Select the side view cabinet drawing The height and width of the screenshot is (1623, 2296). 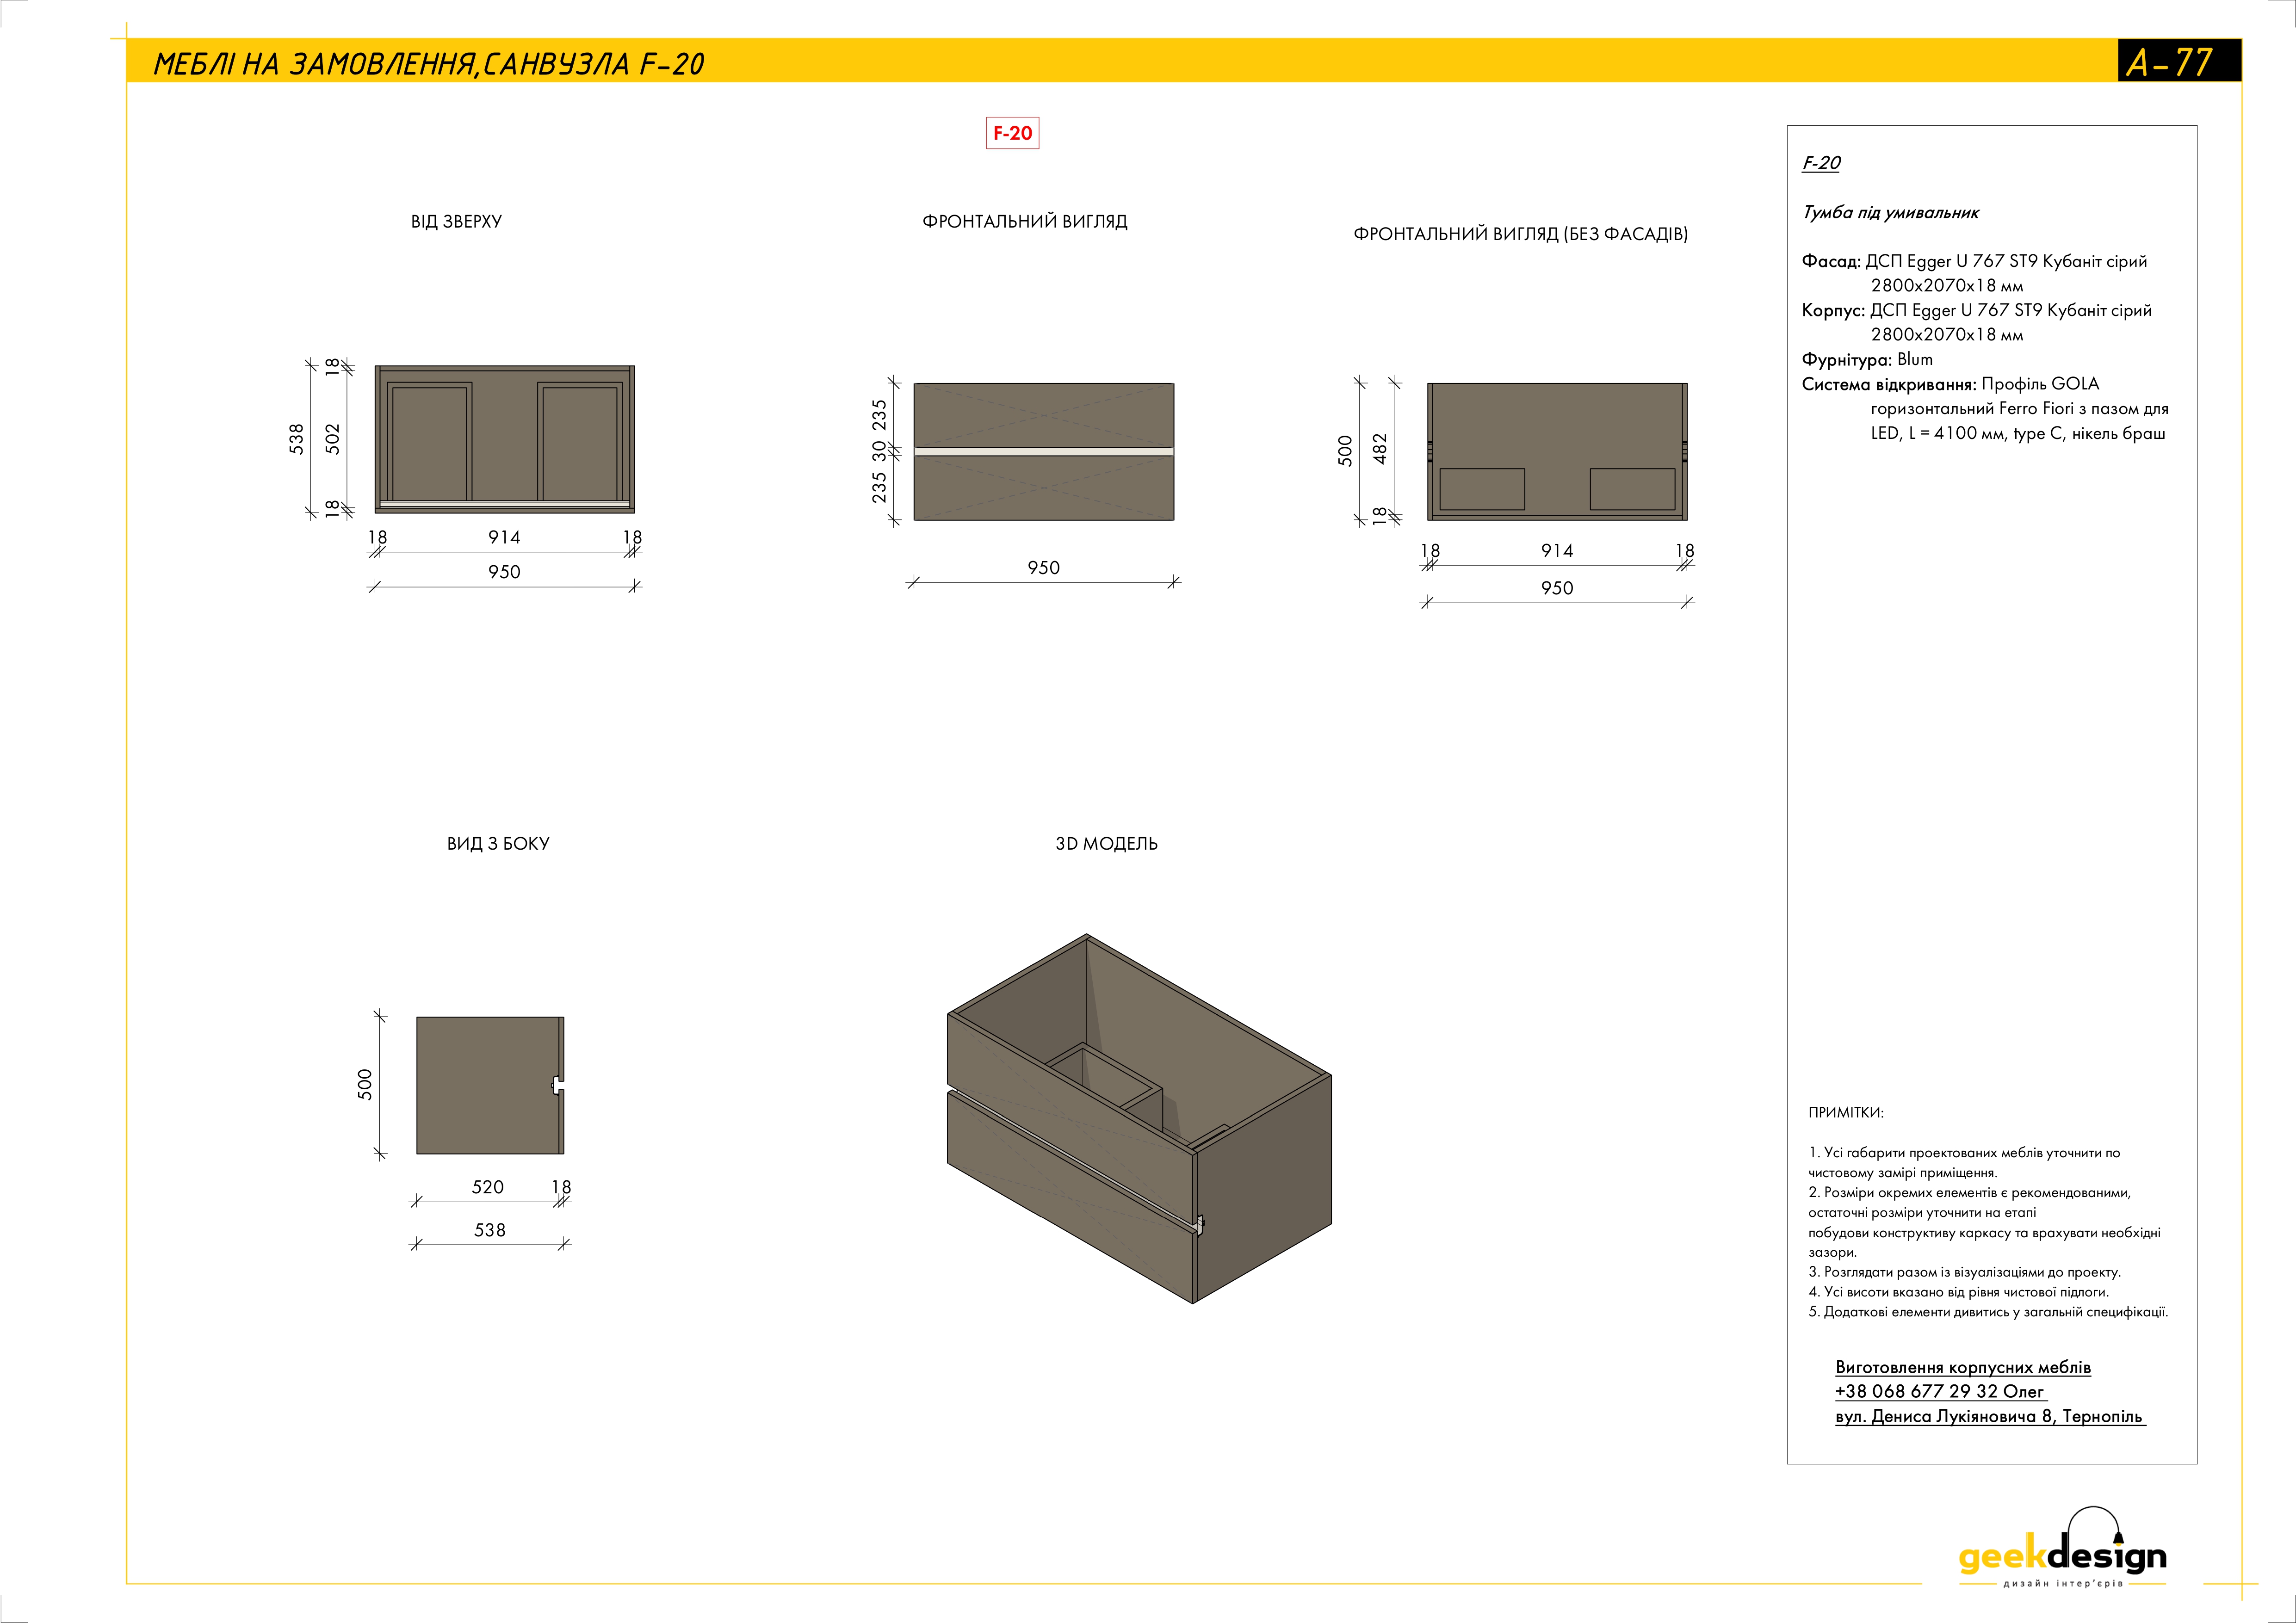click(489, 1085)
